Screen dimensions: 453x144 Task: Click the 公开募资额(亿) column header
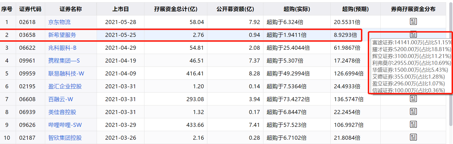(x=235, y=9)
